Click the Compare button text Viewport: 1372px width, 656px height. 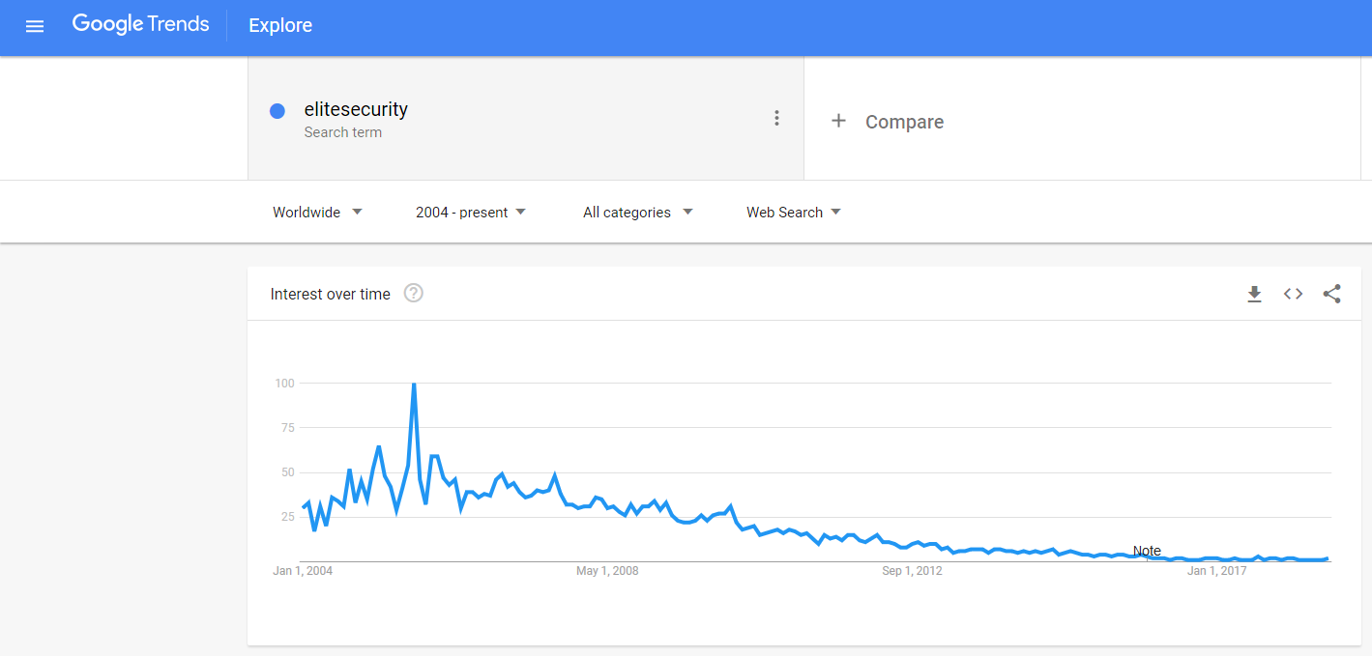click(904, 122)
